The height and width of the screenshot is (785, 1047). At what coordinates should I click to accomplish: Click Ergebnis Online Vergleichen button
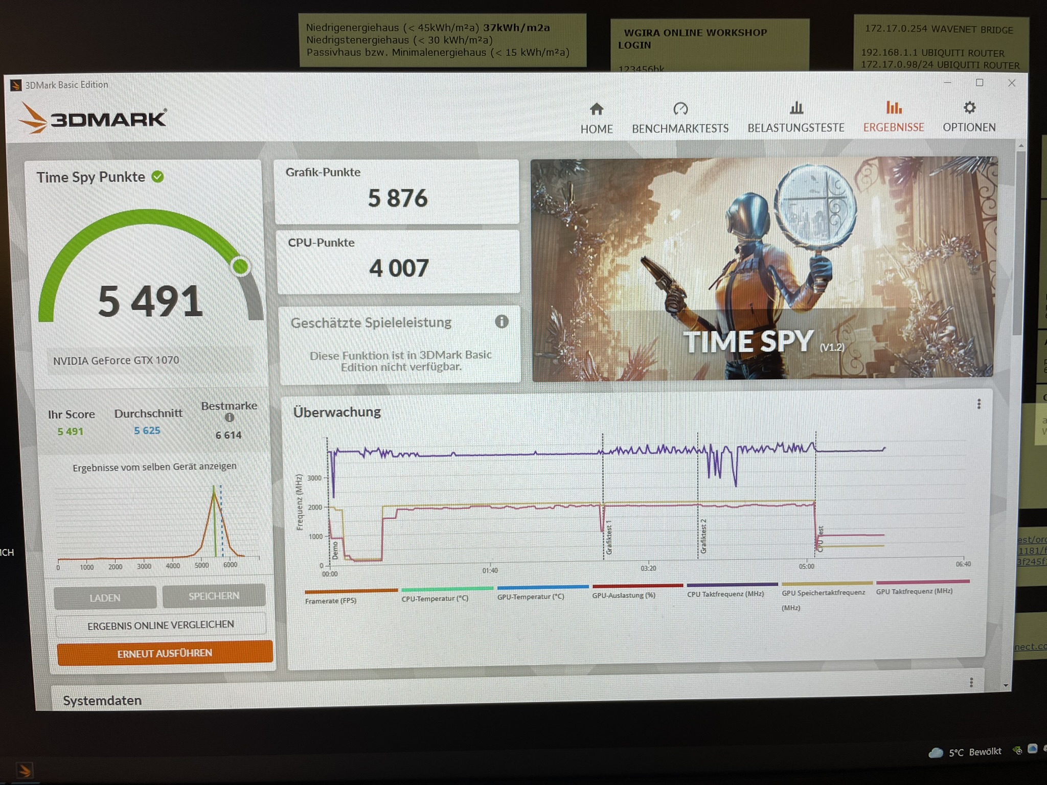click(x=161, y=625)
